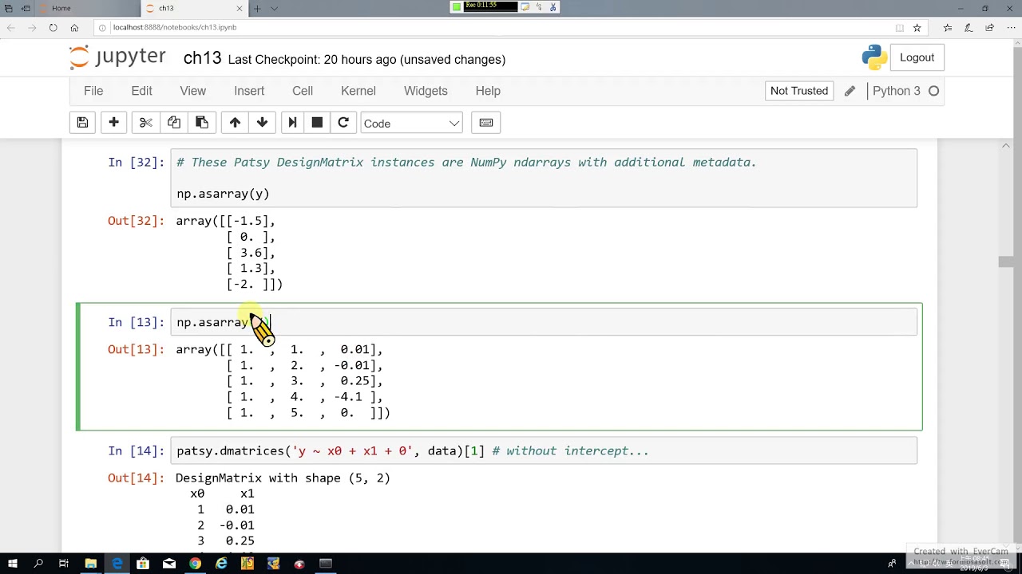Image resolution: width=1022 pixels, height=574 pixels.
Task: Click the Logout button
Action: coord(917,57)
